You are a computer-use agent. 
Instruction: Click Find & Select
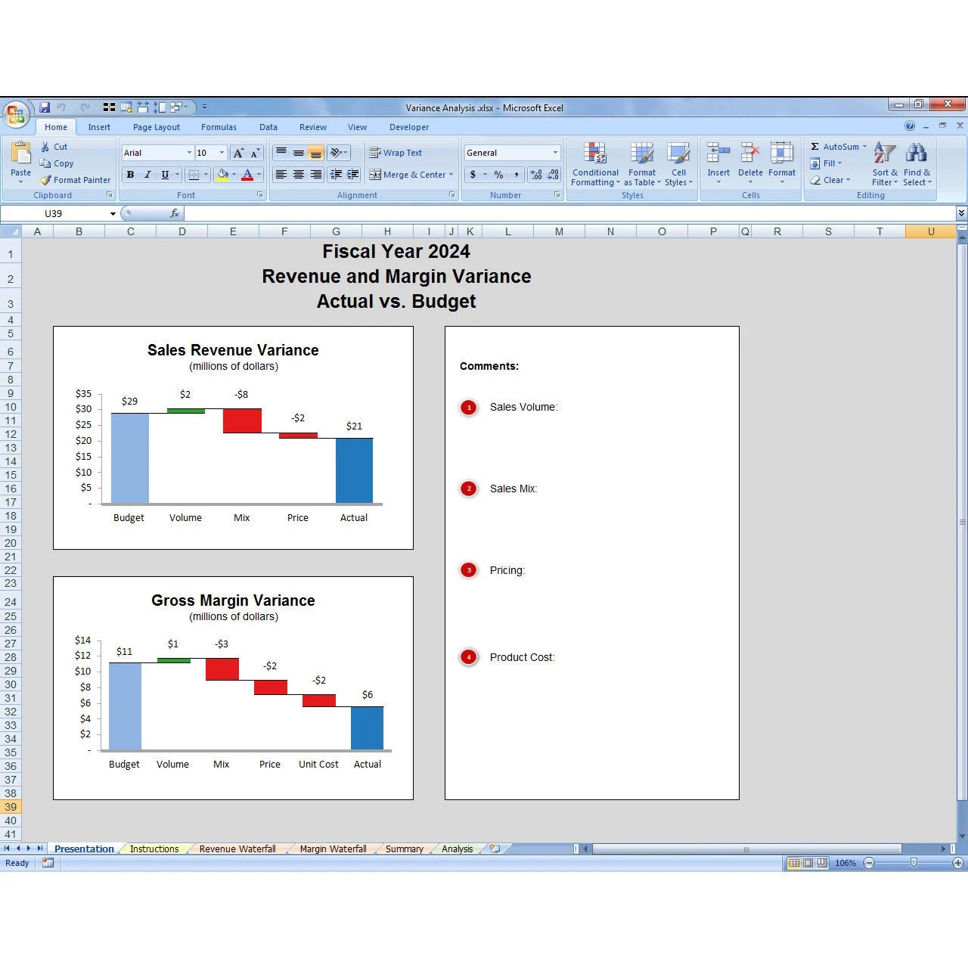pyautogui.click(x=917, y=164)
